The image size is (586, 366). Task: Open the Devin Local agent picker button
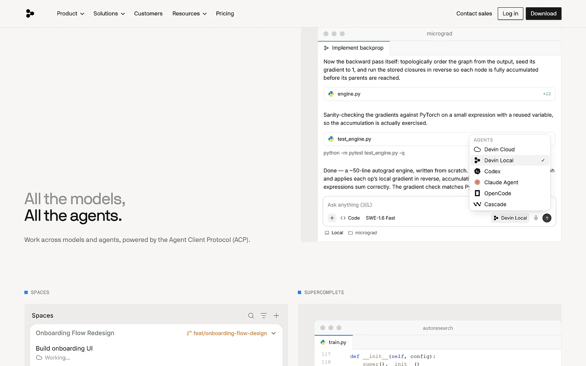[x=510, y=218]
